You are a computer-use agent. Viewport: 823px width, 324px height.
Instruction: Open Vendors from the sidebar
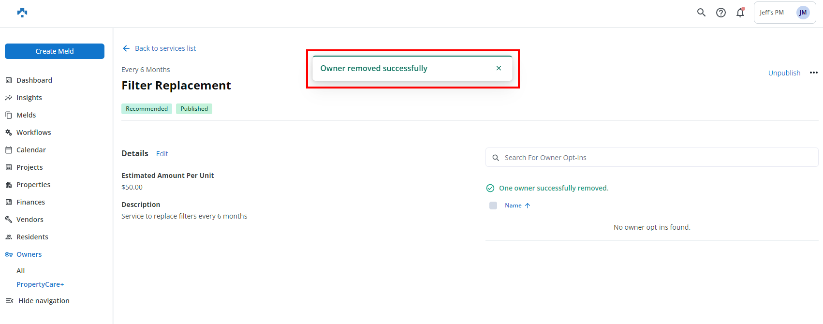[x=29, y=220]
